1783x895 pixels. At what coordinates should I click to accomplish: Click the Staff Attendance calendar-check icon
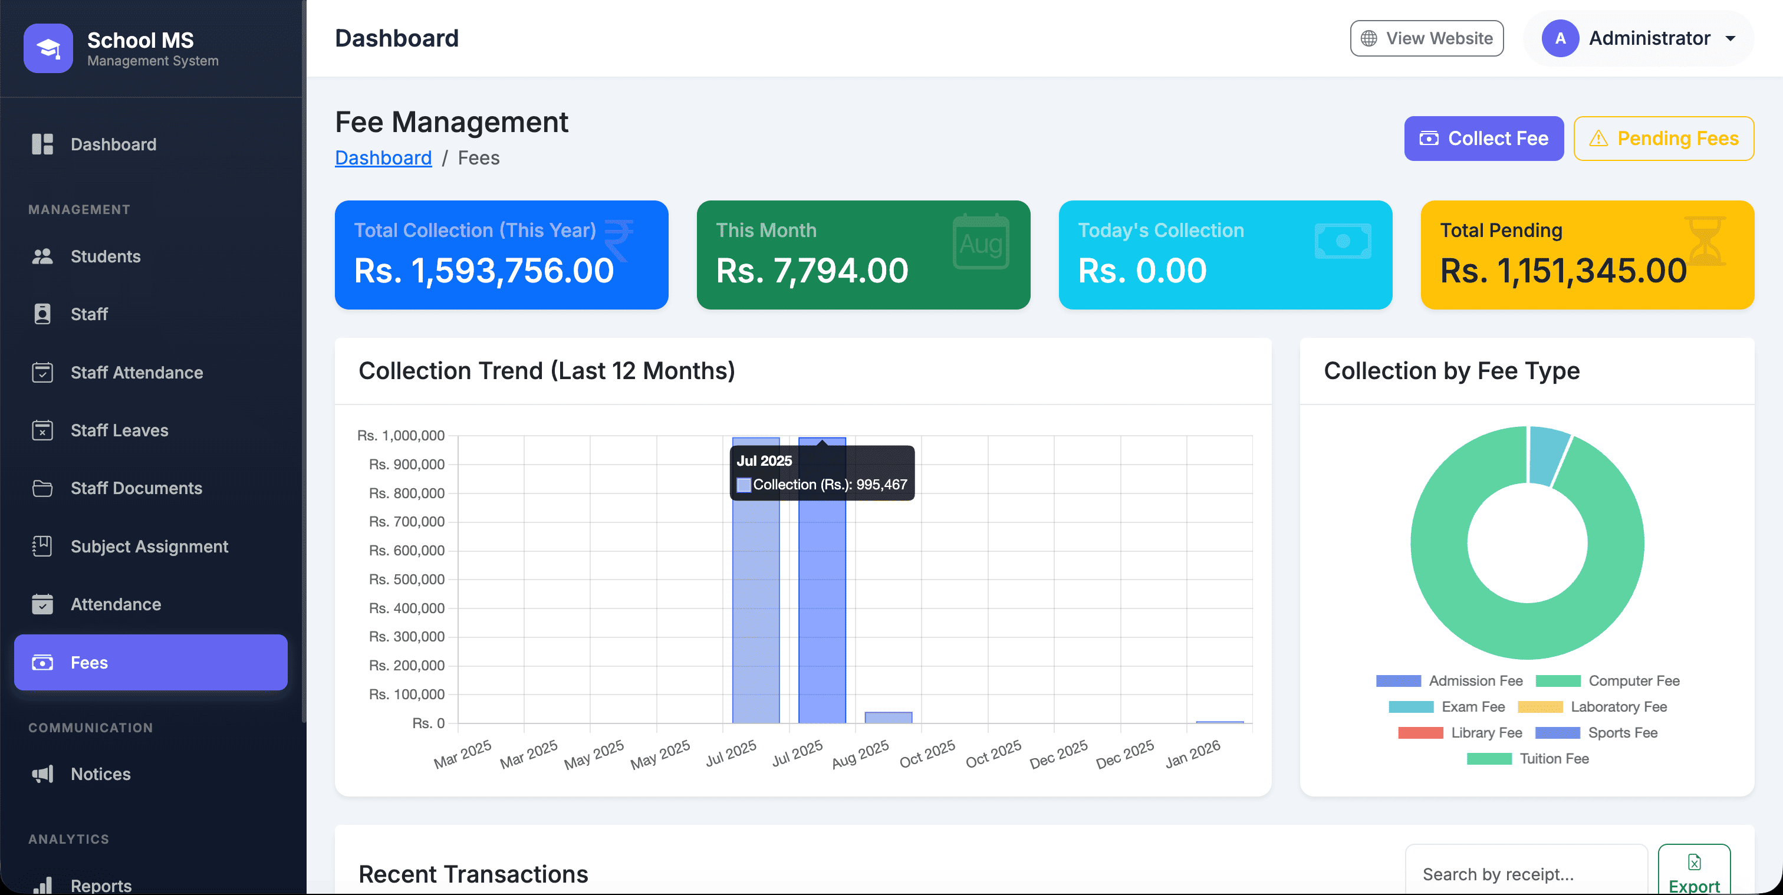pos(42,373)
